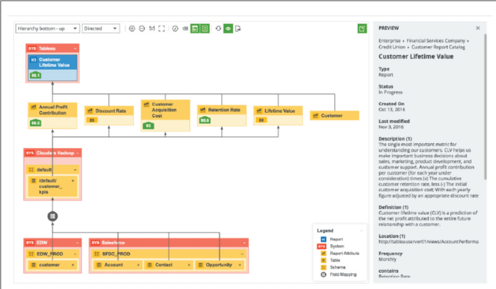
Task: Collapse the default schema node
Action: (x=75, y=170)
